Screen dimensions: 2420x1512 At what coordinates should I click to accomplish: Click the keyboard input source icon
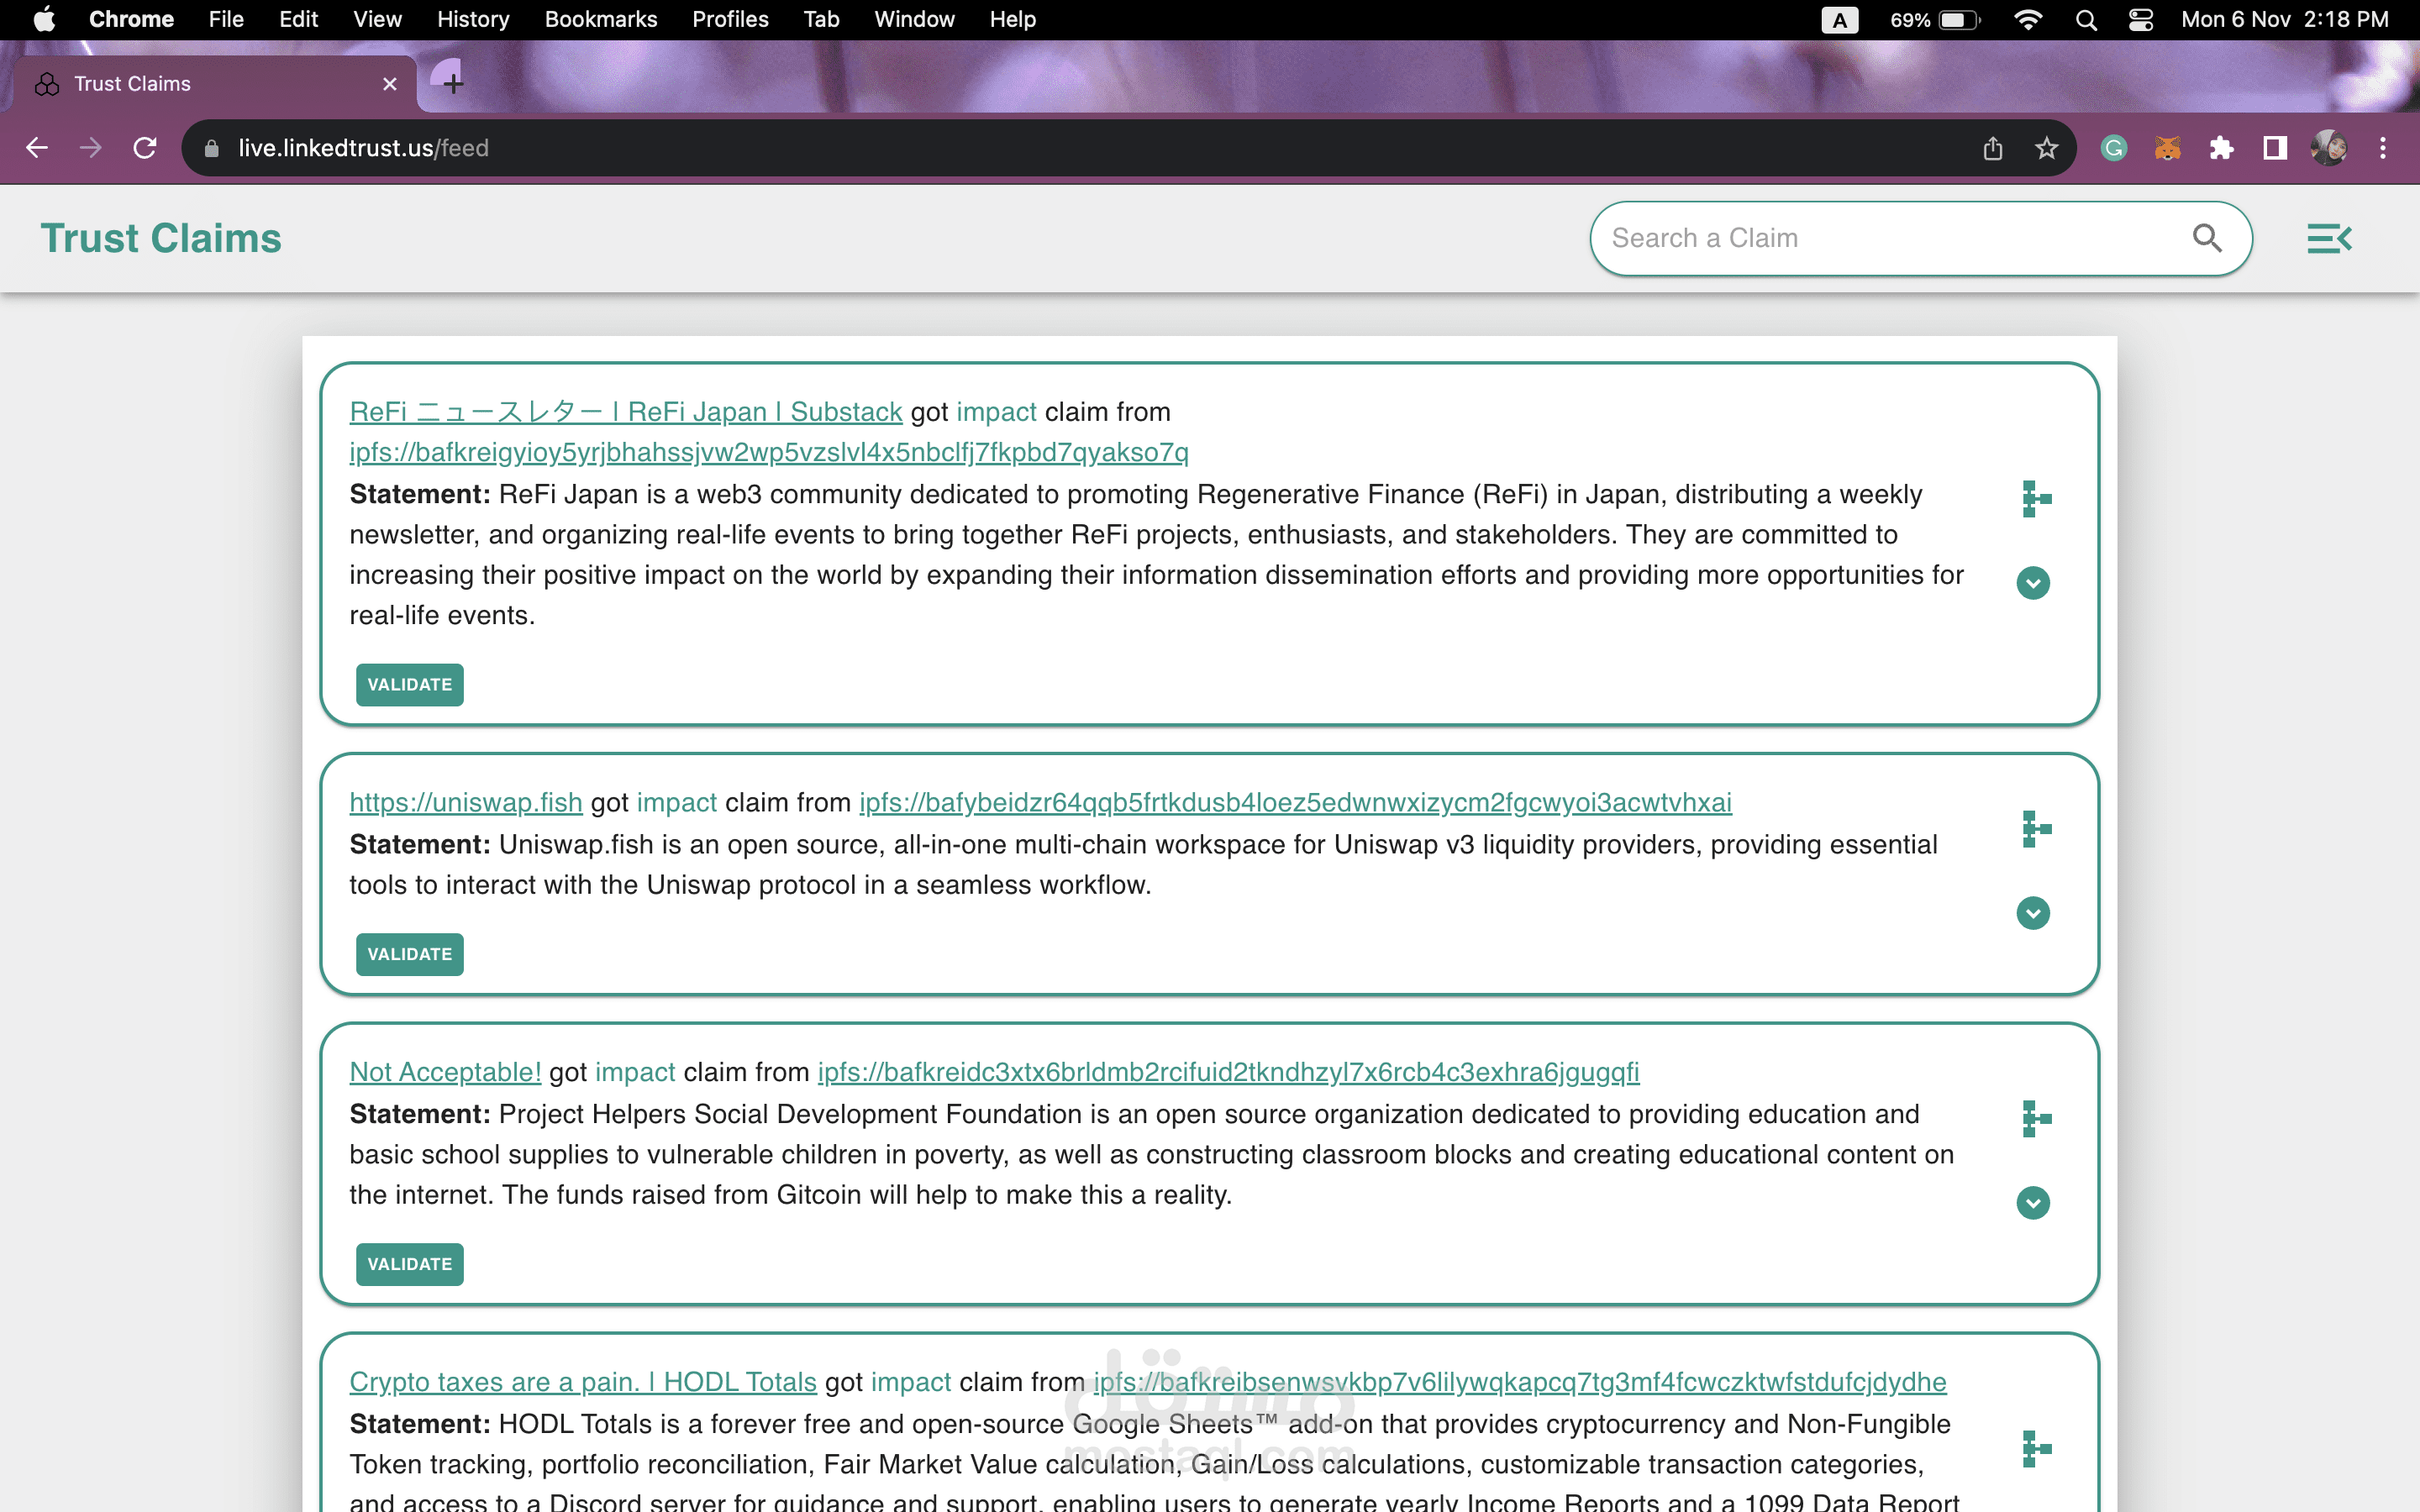(1840, 20)
